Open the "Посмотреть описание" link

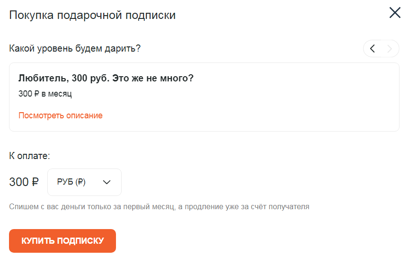pyautogui.click(x=61, y=115)
